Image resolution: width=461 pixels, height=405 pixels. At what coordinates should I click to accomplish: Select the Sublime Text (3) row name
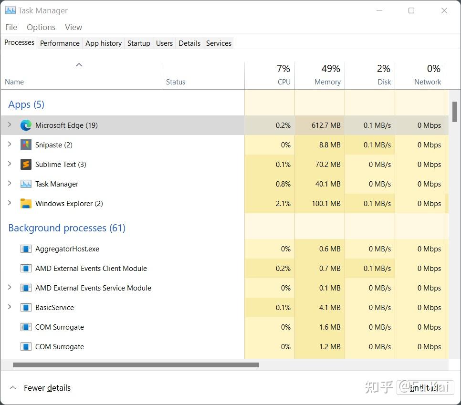tap(61, 164)
